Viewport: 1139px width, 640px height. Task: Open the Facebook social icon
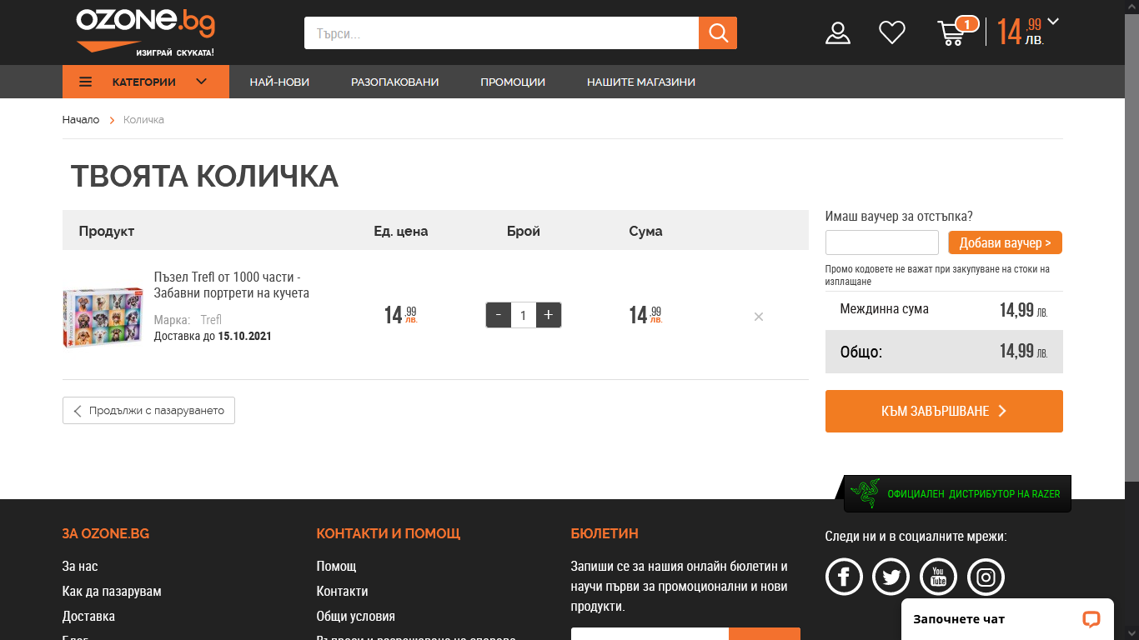[844, 577]
